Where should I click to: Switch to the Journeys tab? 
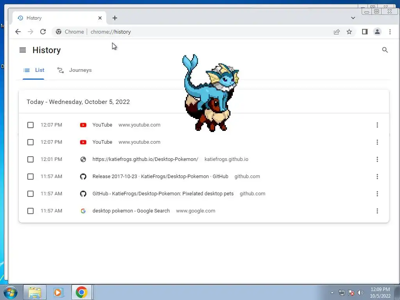click(x=74, y=70)
